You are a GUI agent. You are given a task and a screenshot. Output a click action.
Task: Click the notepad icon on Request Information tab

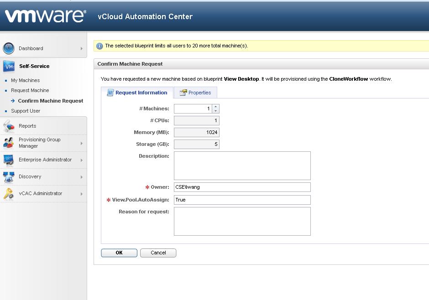110,93
